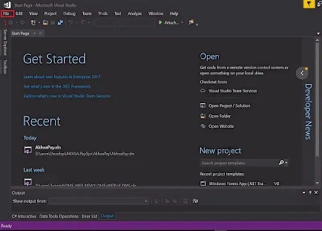The width and height of the screenshot is (322, 231).
Task: Click the Open Folder link
Action: (219, 116)
